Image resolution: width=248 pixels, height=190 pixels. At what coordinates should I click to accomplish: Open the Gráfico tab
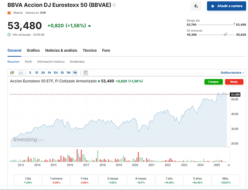click(x=33, y=51)
